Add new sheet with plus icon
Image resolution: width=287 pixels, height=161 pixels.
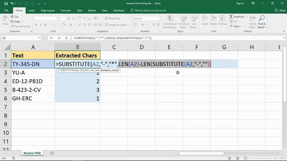click(x=52, y=153)
